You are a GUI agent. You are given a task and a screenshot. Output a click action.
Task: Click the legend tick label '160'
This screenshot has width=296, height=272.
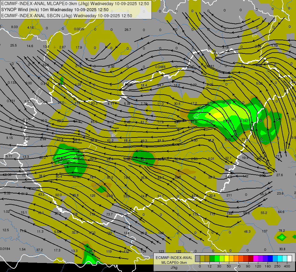pos(268,266)
